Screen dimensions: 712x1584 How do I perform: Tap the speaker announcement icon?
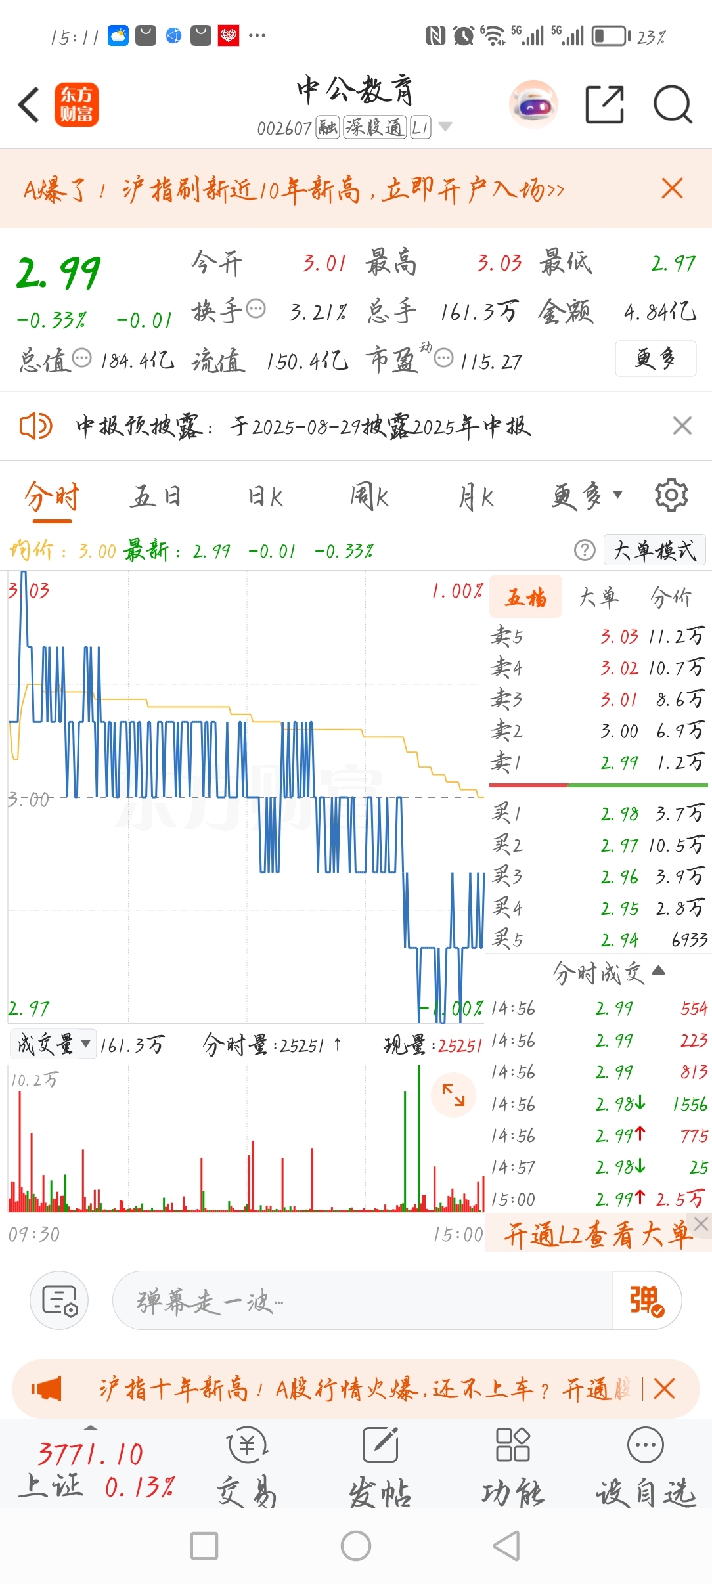(35, 426)
